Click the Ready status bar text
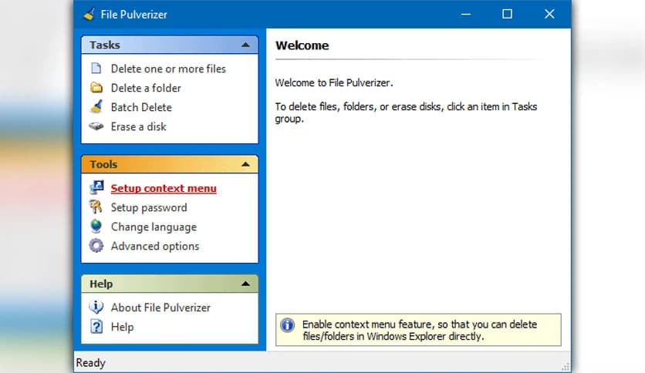Screen dimensions: 645x373 (91, 363)
